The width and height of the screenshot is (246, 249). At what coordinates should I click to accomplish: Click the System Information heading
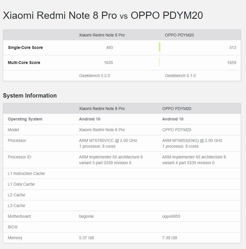pos(30,96)
